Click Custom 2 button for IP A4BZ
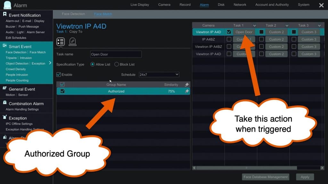The height and width of the screenshot is (184, 328). coord(276,39)
